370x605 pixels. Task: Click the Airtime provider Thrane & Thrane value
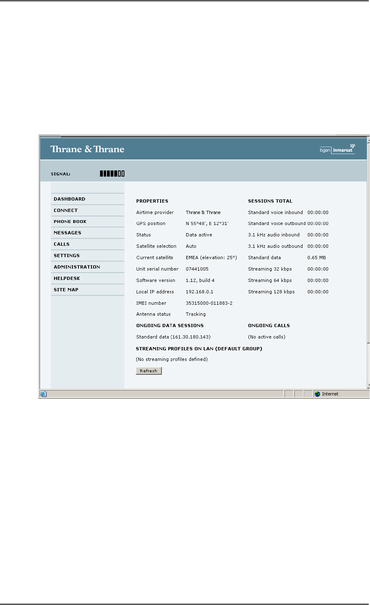[x=203, y=212]
